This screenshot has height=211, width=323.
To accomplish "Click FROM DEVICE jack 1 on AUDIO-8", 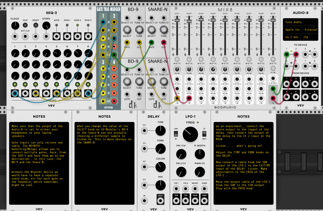I will tap(286, 84).
